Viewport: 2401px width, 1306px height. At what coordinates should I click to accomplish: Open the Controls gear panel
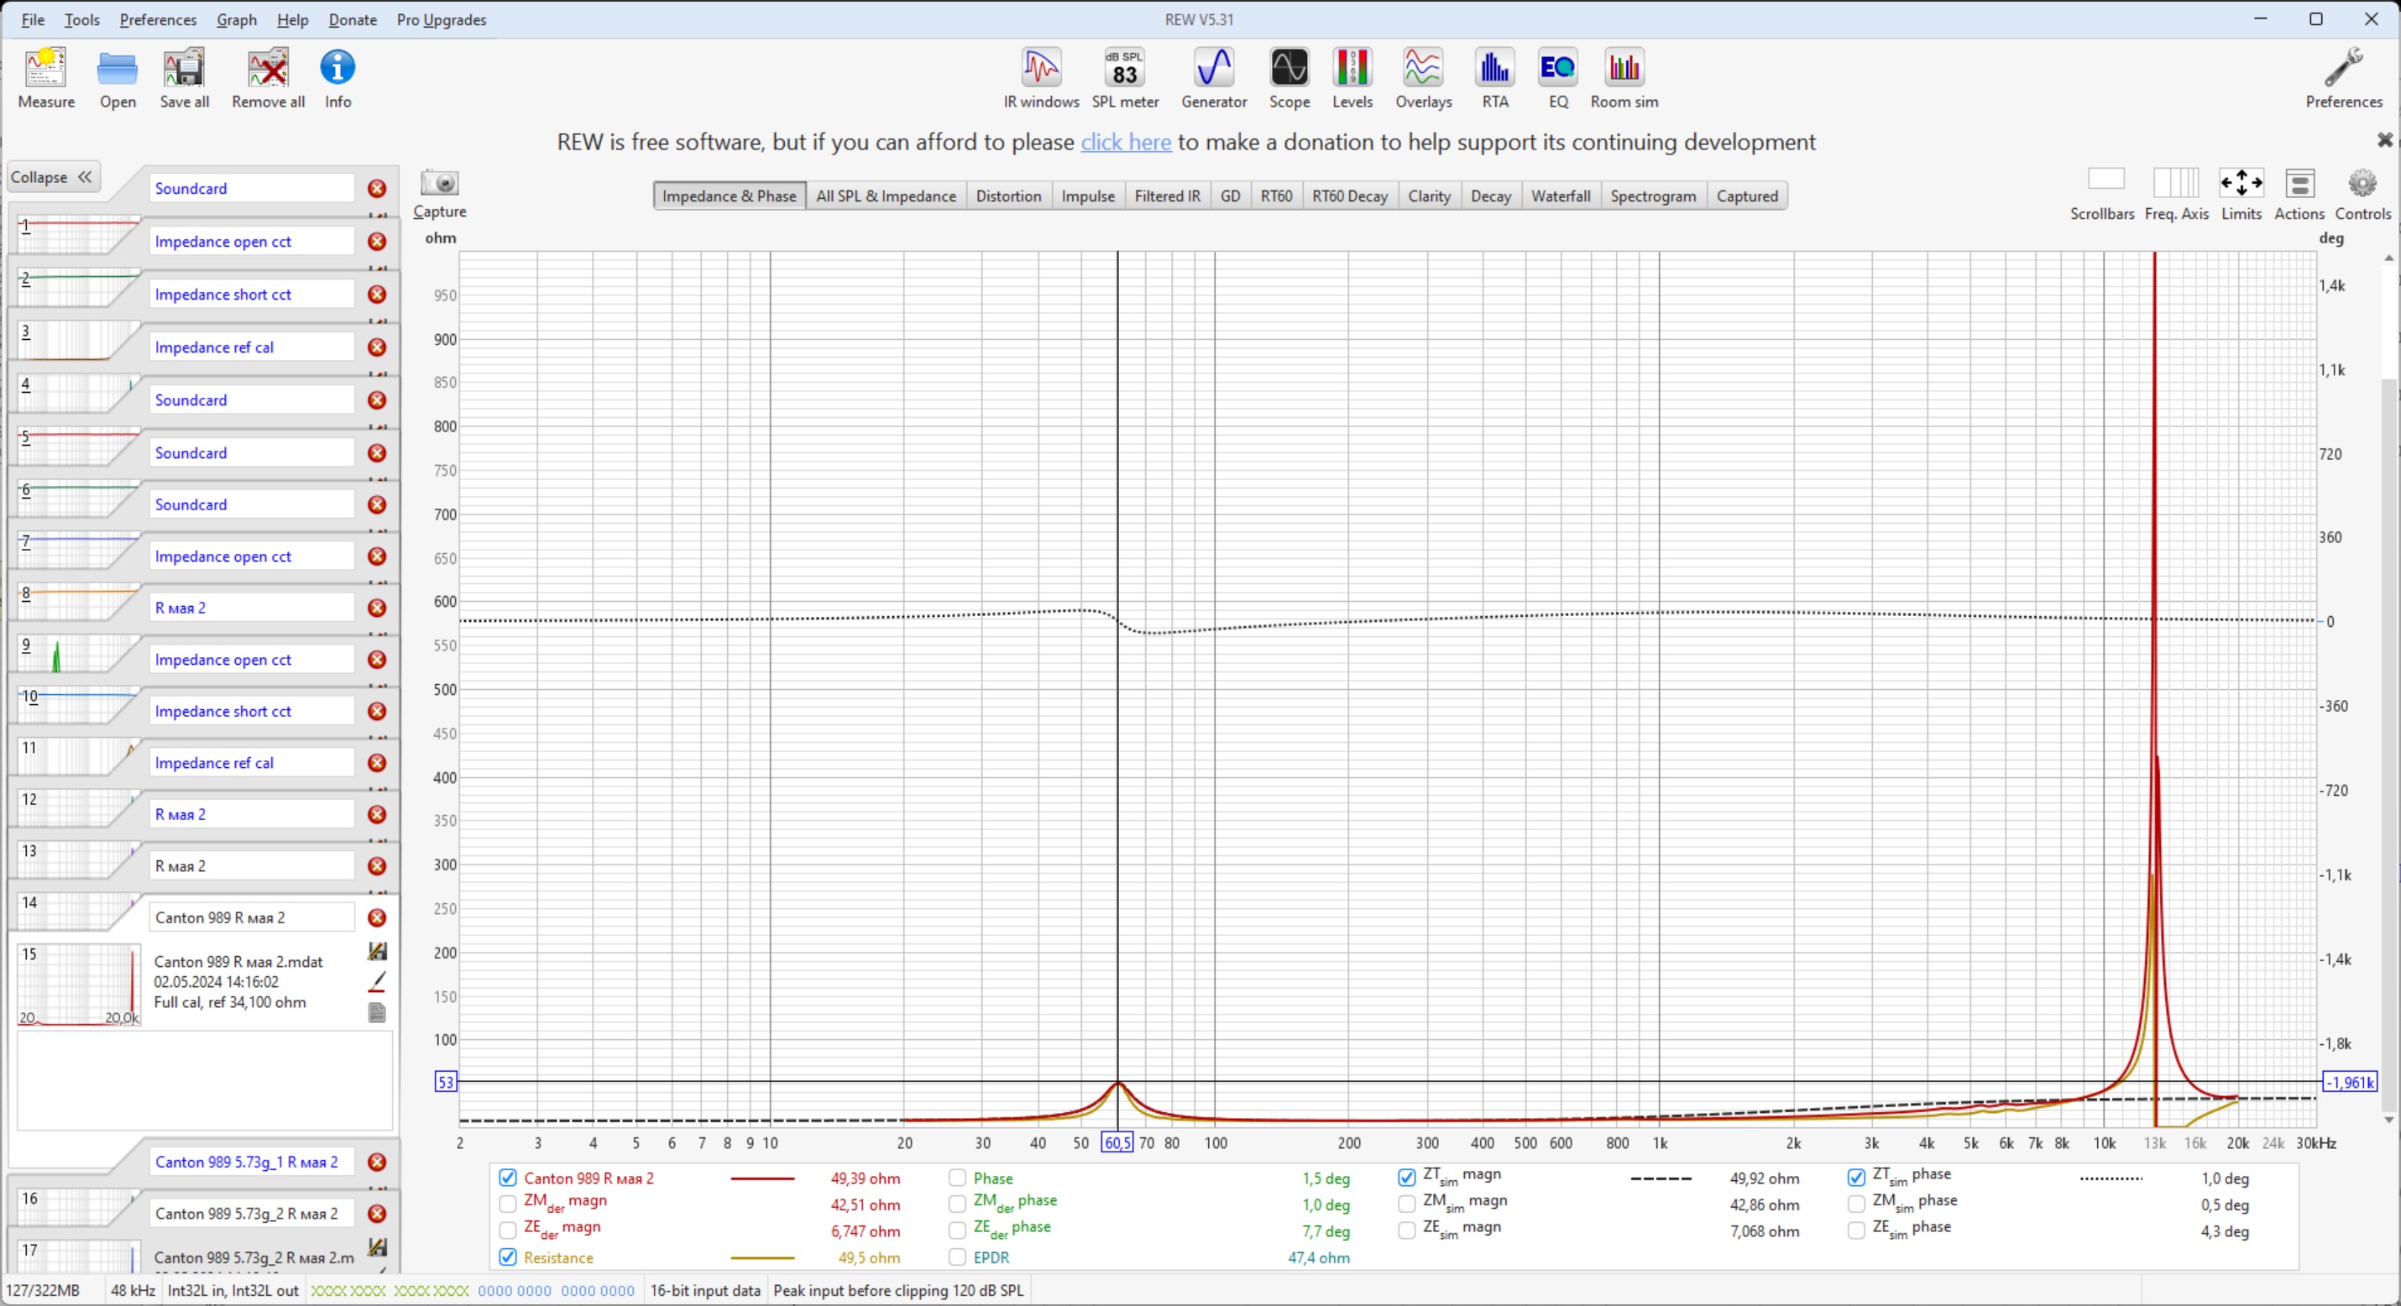2361,184
